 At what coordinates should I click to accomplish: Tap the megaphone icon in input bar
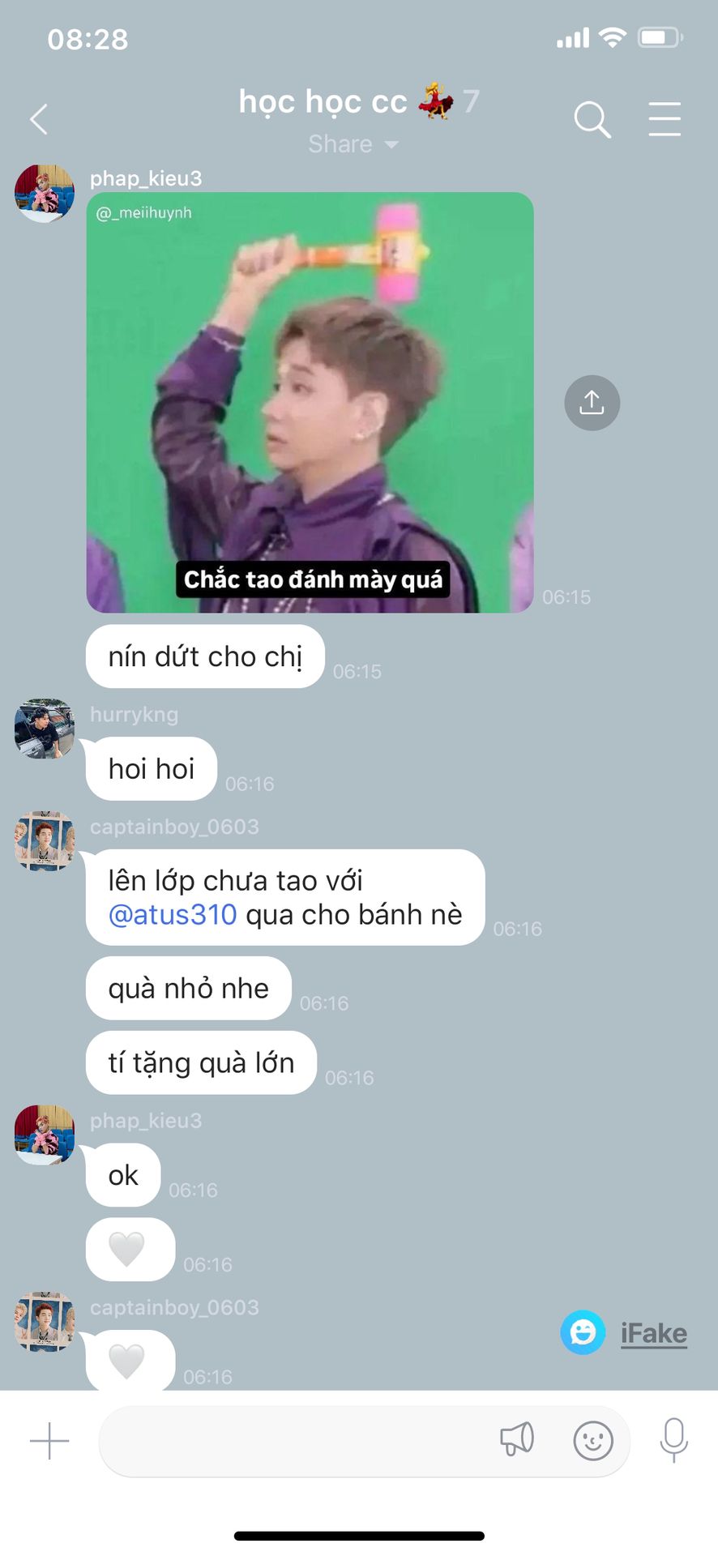(516, 1440)
